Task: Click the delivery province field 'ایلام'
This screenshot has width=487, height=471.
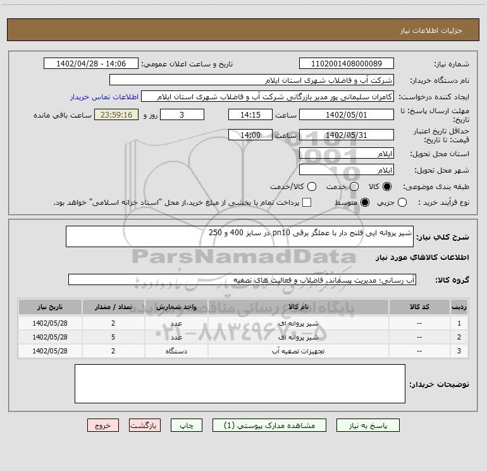Action: pyautogui.click(x=347, y=154)
